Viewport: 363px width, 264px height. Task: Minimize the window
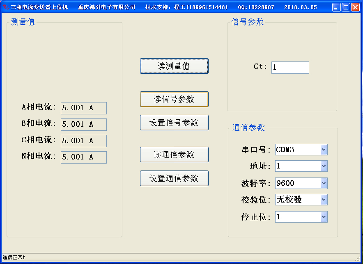(x=336, y=7)
